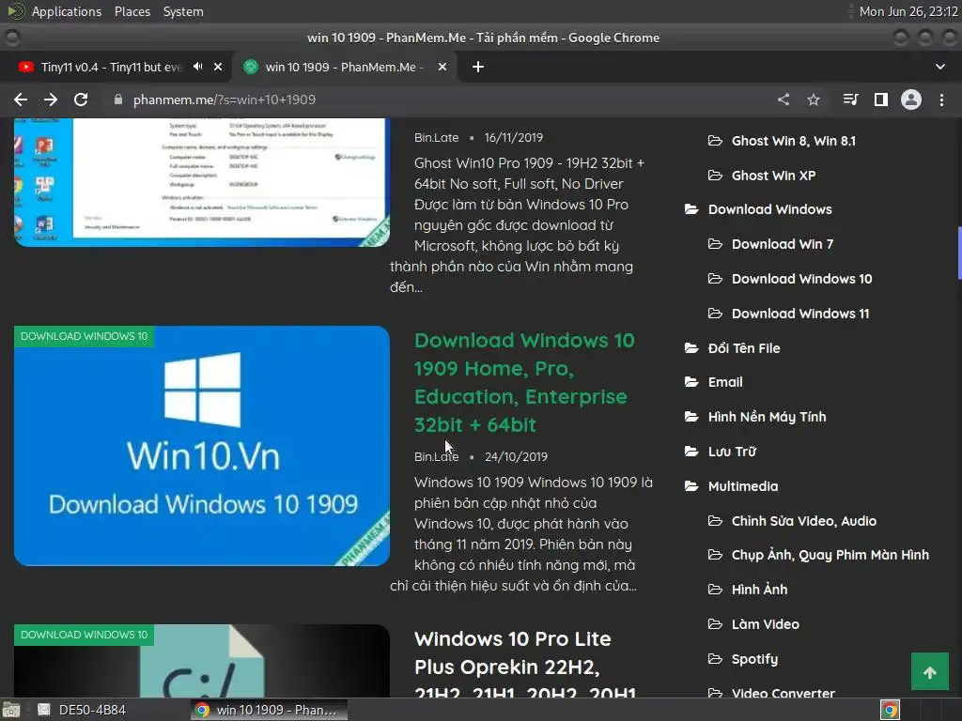This screenshot has width=962, height=721.
Task: Open the Đổi Tên File category
Action: 744,348
